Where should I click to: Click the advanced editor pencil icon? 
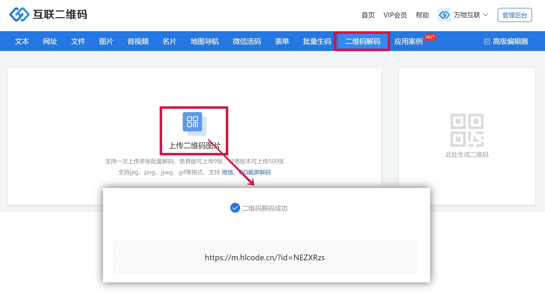(x=487, y=41)
